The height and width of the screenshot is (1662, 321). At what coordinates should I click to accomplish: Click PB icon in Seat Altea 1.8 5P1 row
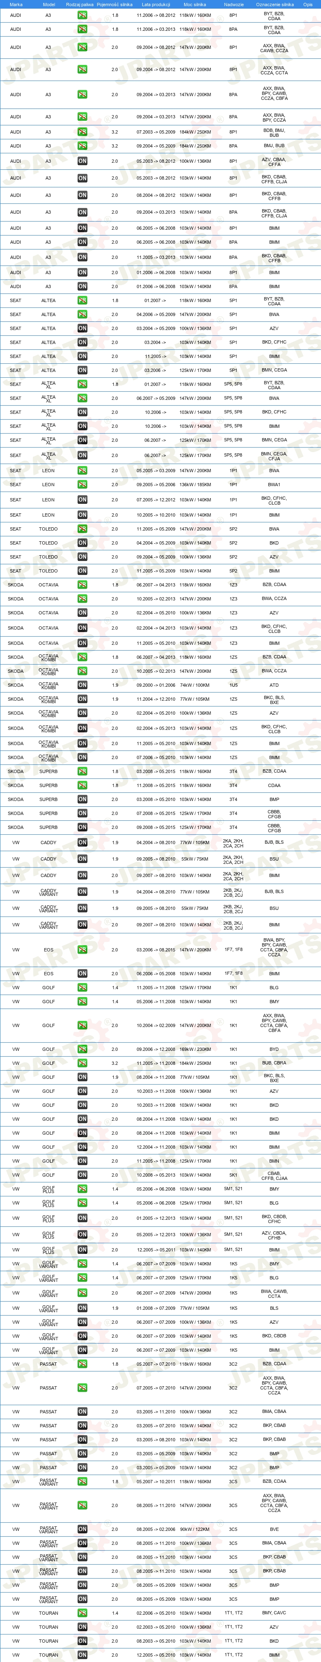(83, 301)
